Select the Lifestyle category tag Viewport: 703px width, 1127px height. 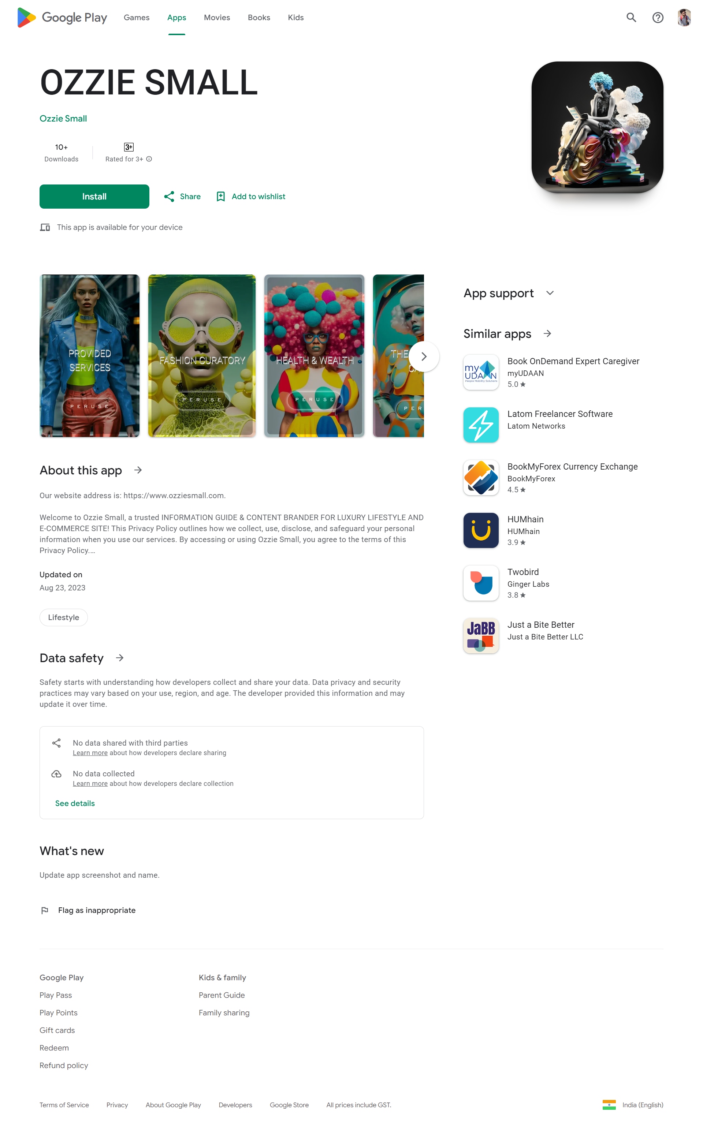pos(64,617)
